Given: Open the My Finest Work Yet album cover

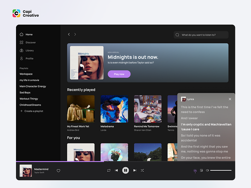Looking at the screenshot, I should pyautogui.click(x=81, y=109).
